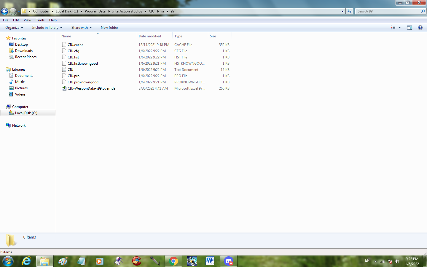Open the Windows Start menu orb
The width and height of the screenshot is (427, 267).
point(8,261)
